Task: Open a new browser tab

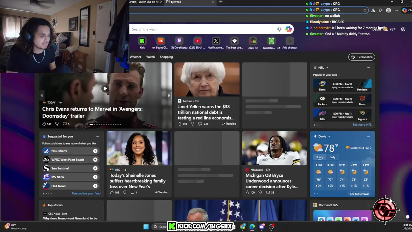Action: coord(220,2)
